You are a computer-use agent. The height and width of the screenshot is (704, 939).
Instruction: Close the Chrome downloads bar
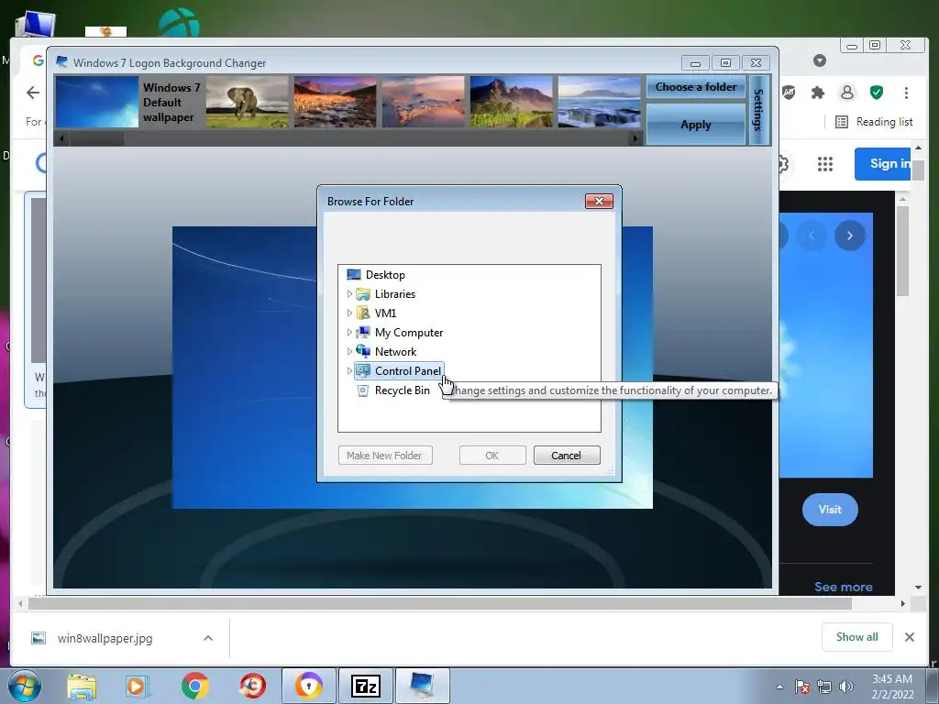pos(909,637)
